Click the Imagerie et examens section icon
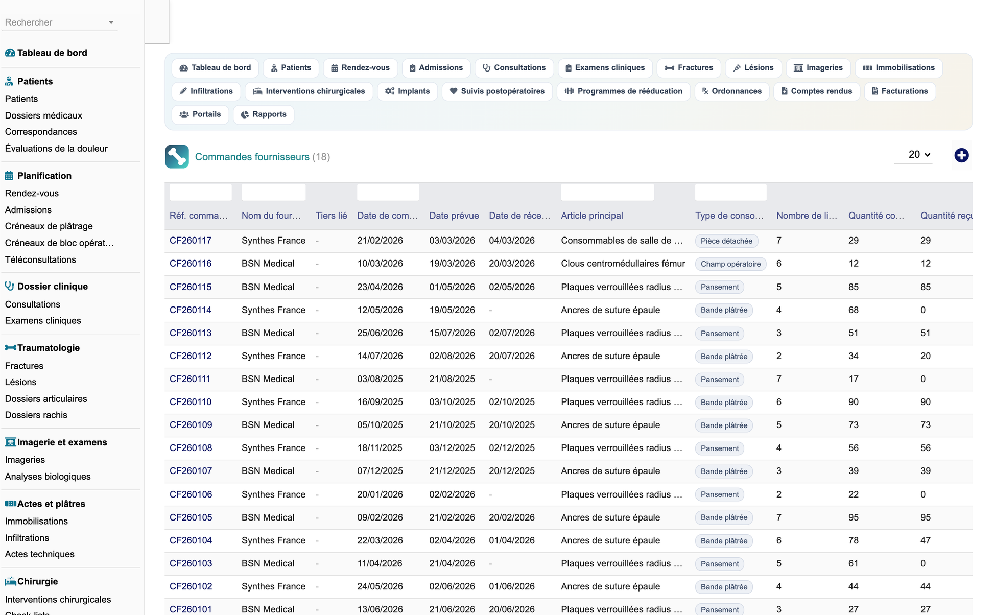 pyautogui.click(x=10, y=442)
